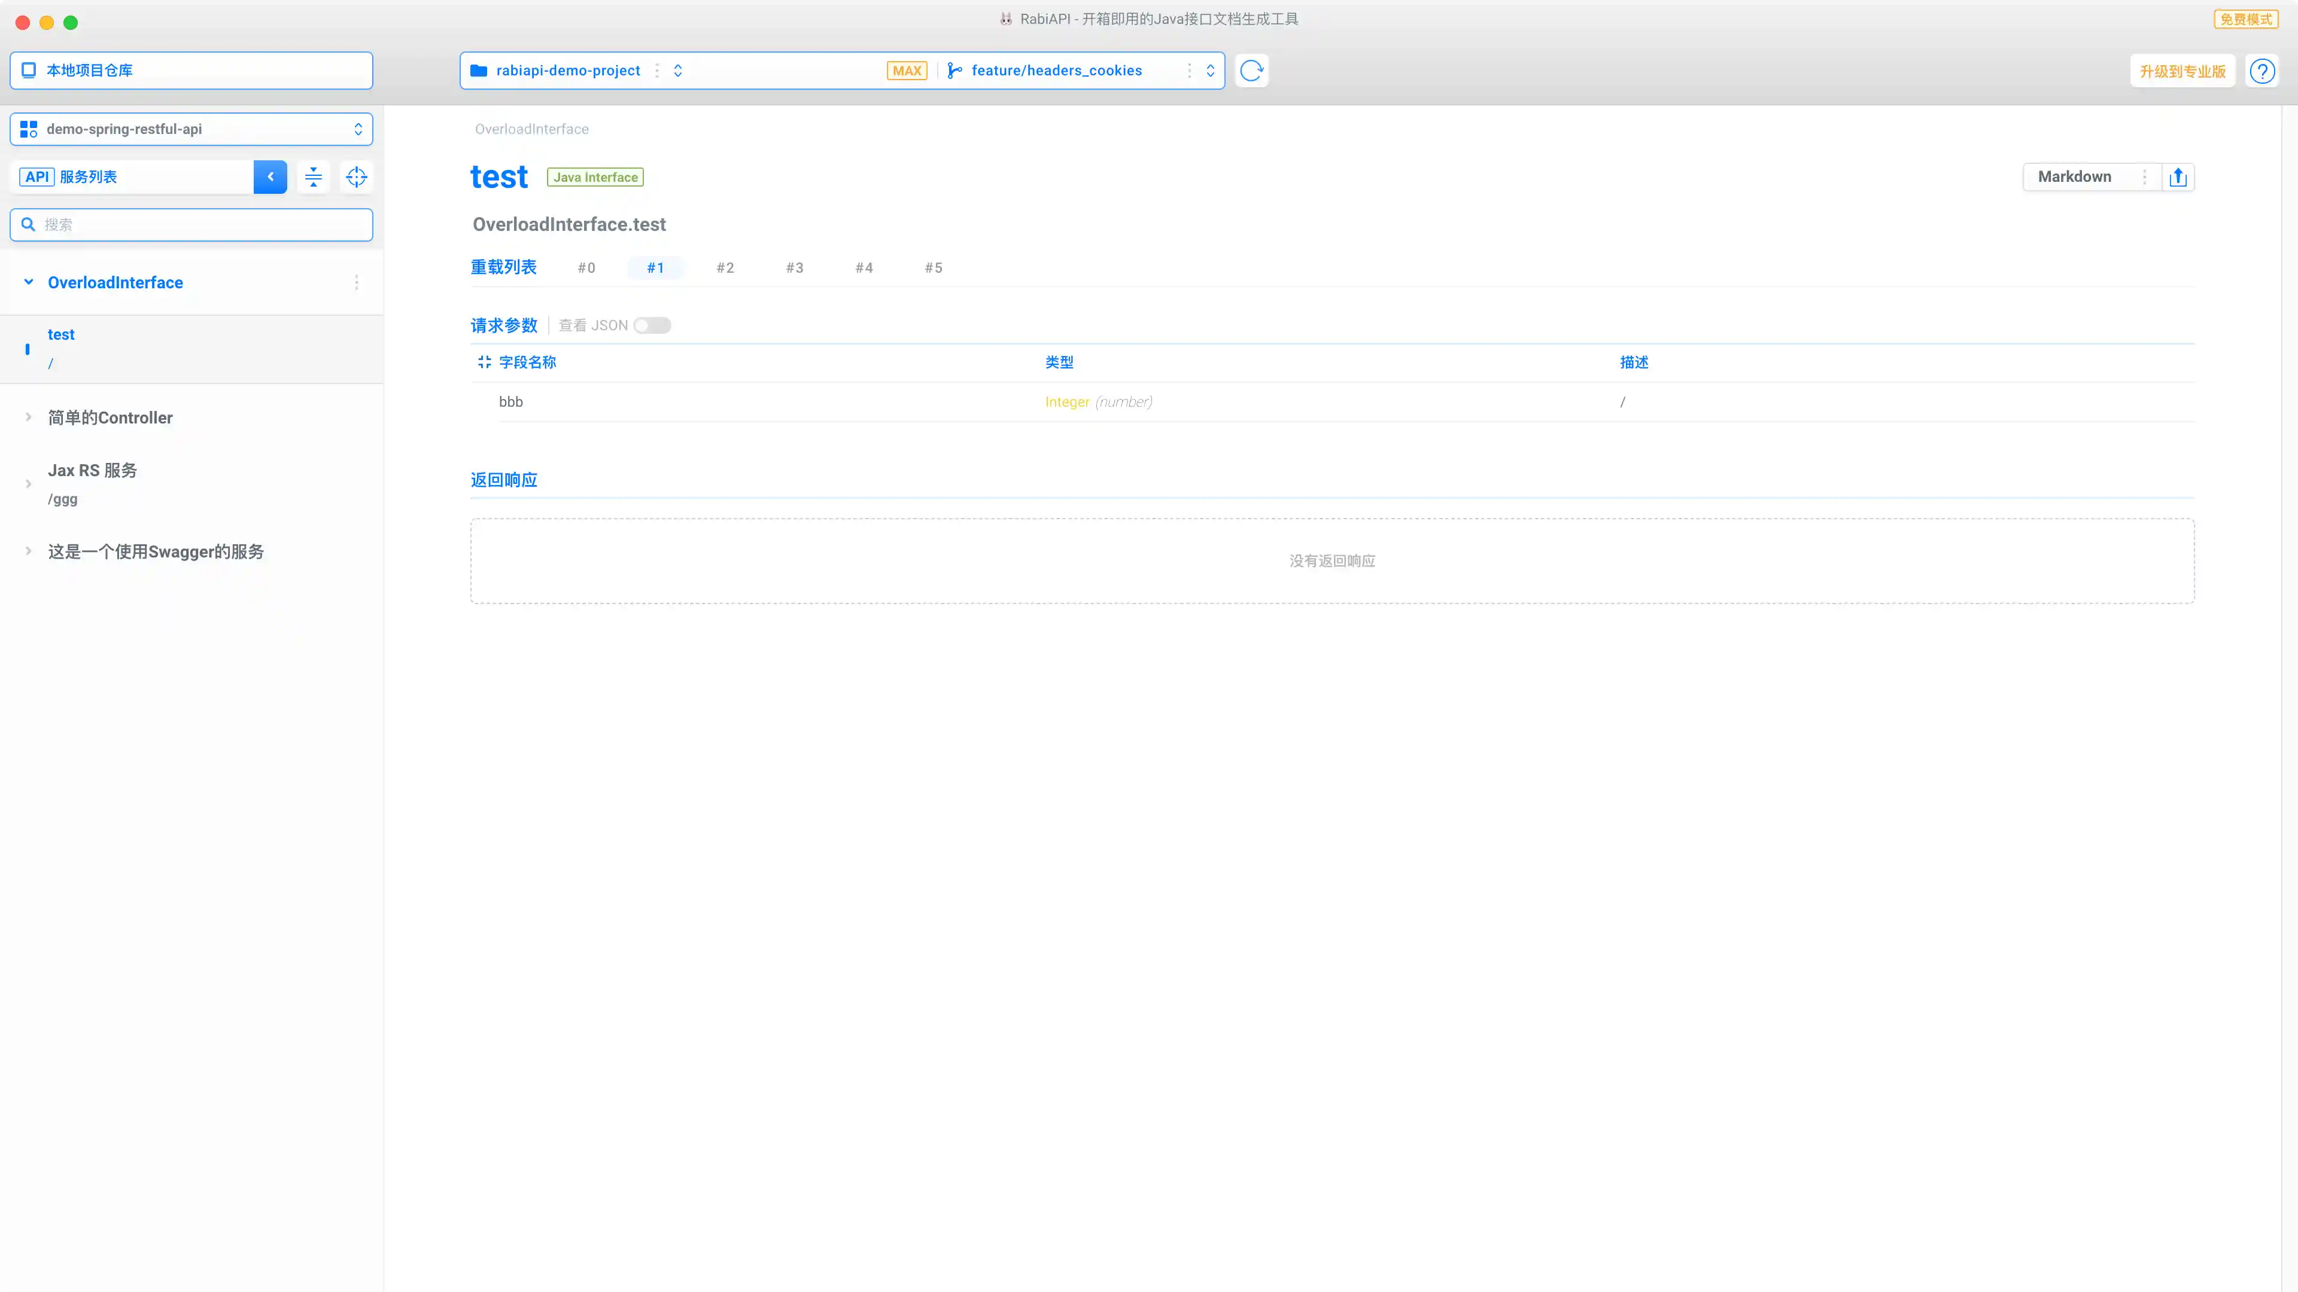Click the locate current target crosshair icon
Screen dimensions: 2298x1292
coord(356,176)
